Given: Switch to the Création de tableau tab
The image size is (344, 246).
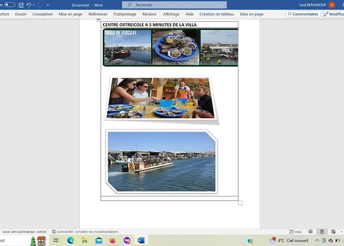Looking at the screenshot, I should tap(217, 14).
